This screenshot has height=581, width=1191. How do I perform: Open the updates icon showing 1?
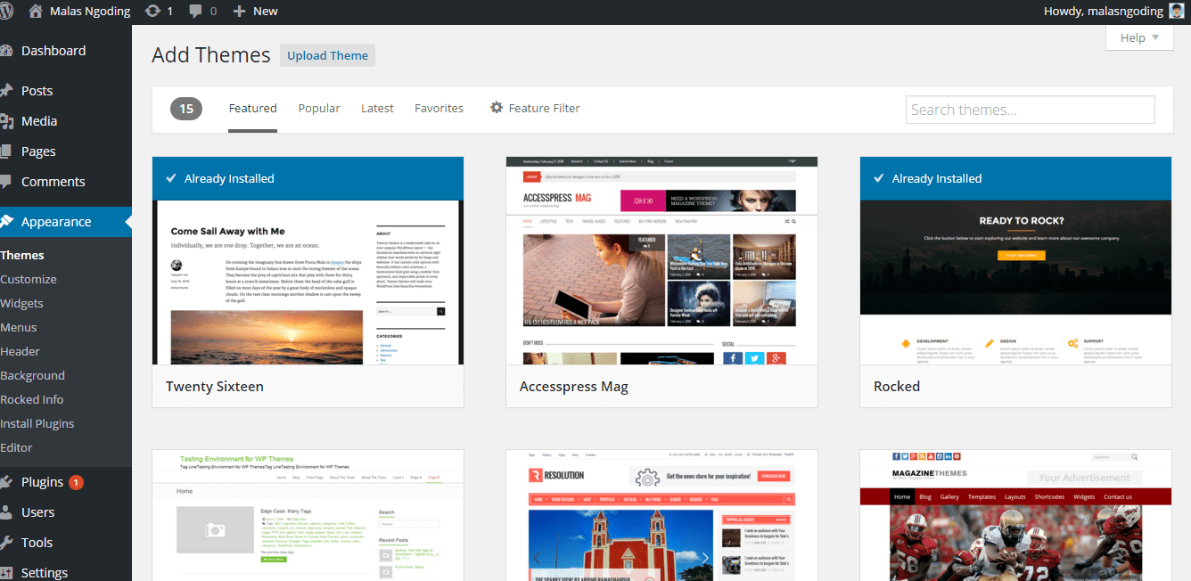click(x=152, y=12)
